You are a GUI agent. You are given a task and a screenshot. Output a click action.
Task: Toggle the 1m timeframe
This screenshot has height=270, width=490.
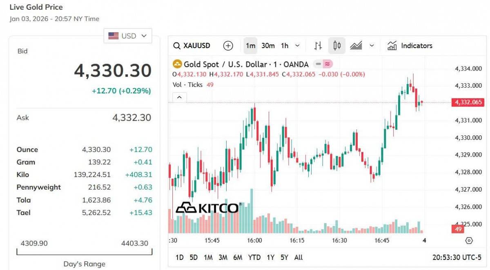tap(251, 46)
